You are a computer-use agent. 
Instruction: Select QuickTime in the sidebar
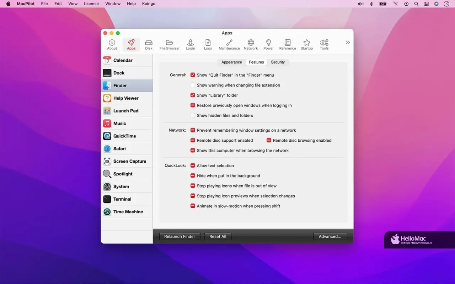127,136
